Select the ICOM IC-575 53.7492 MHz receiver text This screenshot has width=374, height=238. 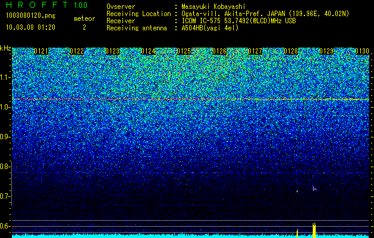pos(238,21)
